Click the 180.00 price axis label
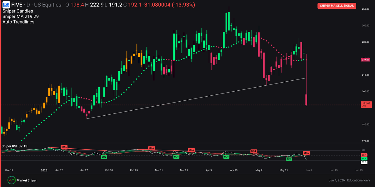The height and width of the screenshot is (187, 375). [366, 125]
